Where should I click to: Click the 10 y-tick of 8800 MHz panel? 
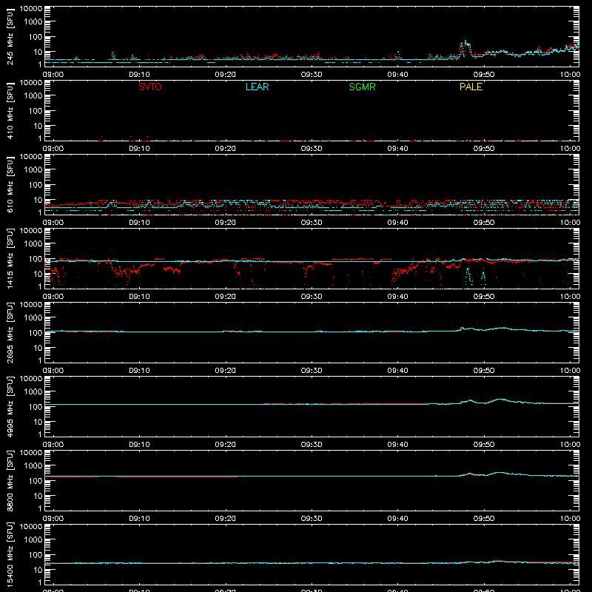[x=38, y=496]
